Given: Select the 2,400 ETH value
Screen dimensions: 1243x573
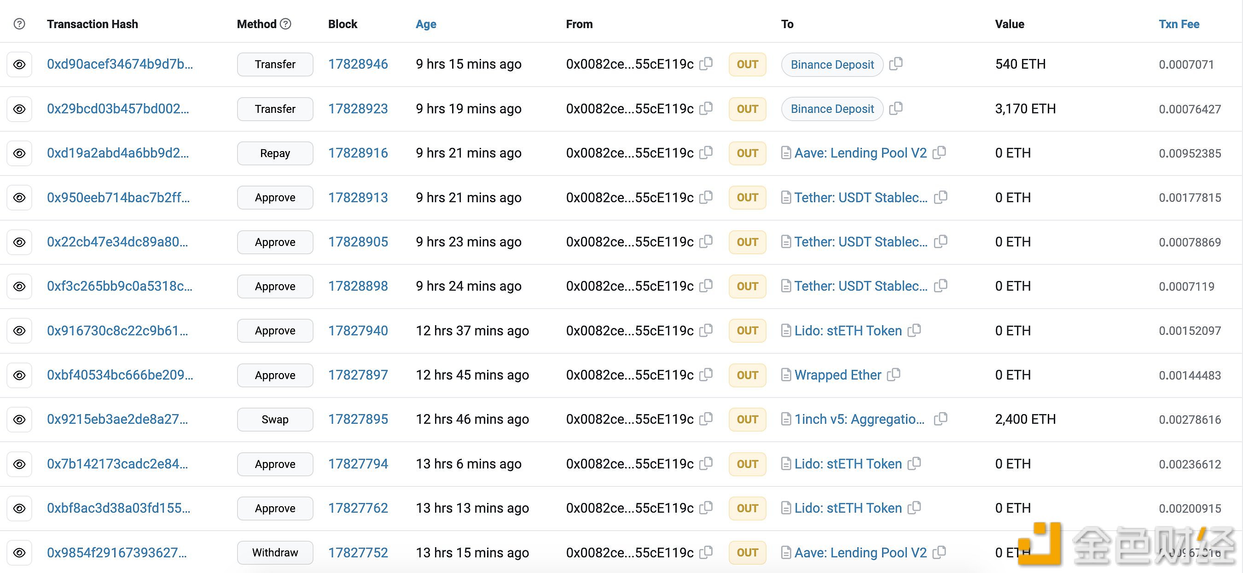Looking at the screenshot, I should pos(1025,420).
